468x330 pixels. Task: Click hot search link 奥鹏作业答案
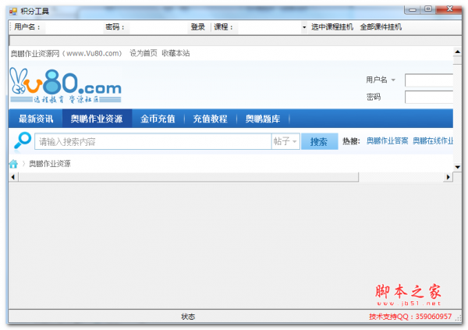tap(387, 140)
